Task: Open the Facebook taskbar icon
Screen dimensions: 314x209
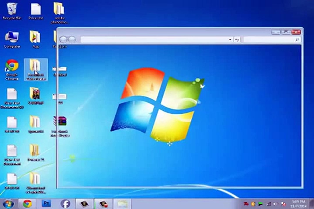Action: click(65, 204)
